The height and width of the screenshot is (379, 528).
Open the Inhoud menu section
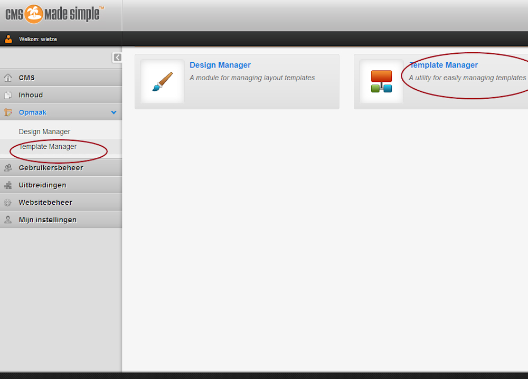tap(31, 95)
